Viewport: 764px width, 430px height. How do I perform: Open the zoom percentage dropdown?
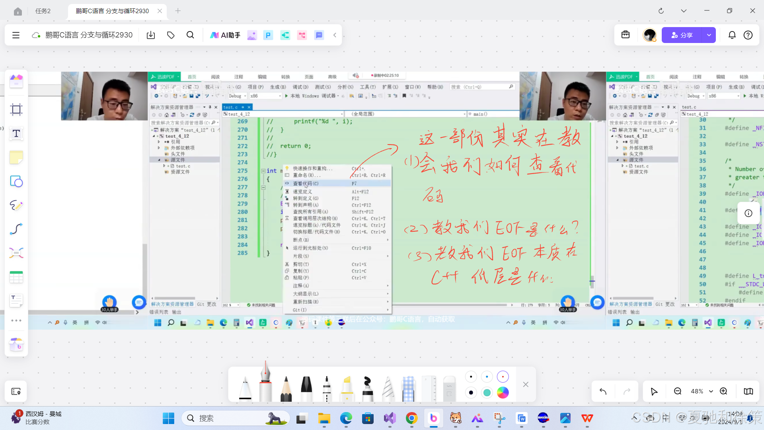tap(711, 391)
